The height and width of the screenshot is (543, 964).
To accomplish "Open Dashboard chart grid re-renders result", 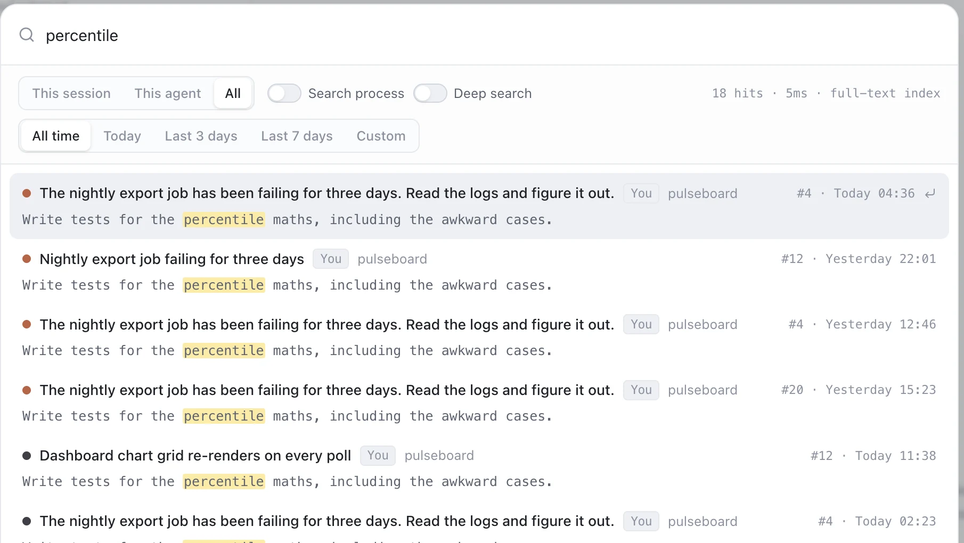I will pos(479,468).
